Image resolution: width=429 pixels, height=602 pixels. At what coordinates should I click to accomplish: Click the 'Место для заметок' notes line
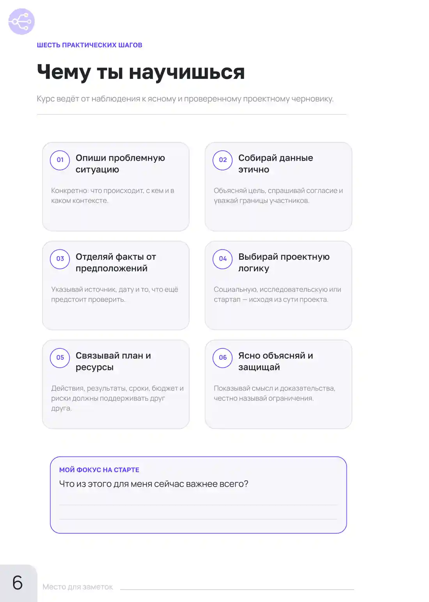[237, 589]
